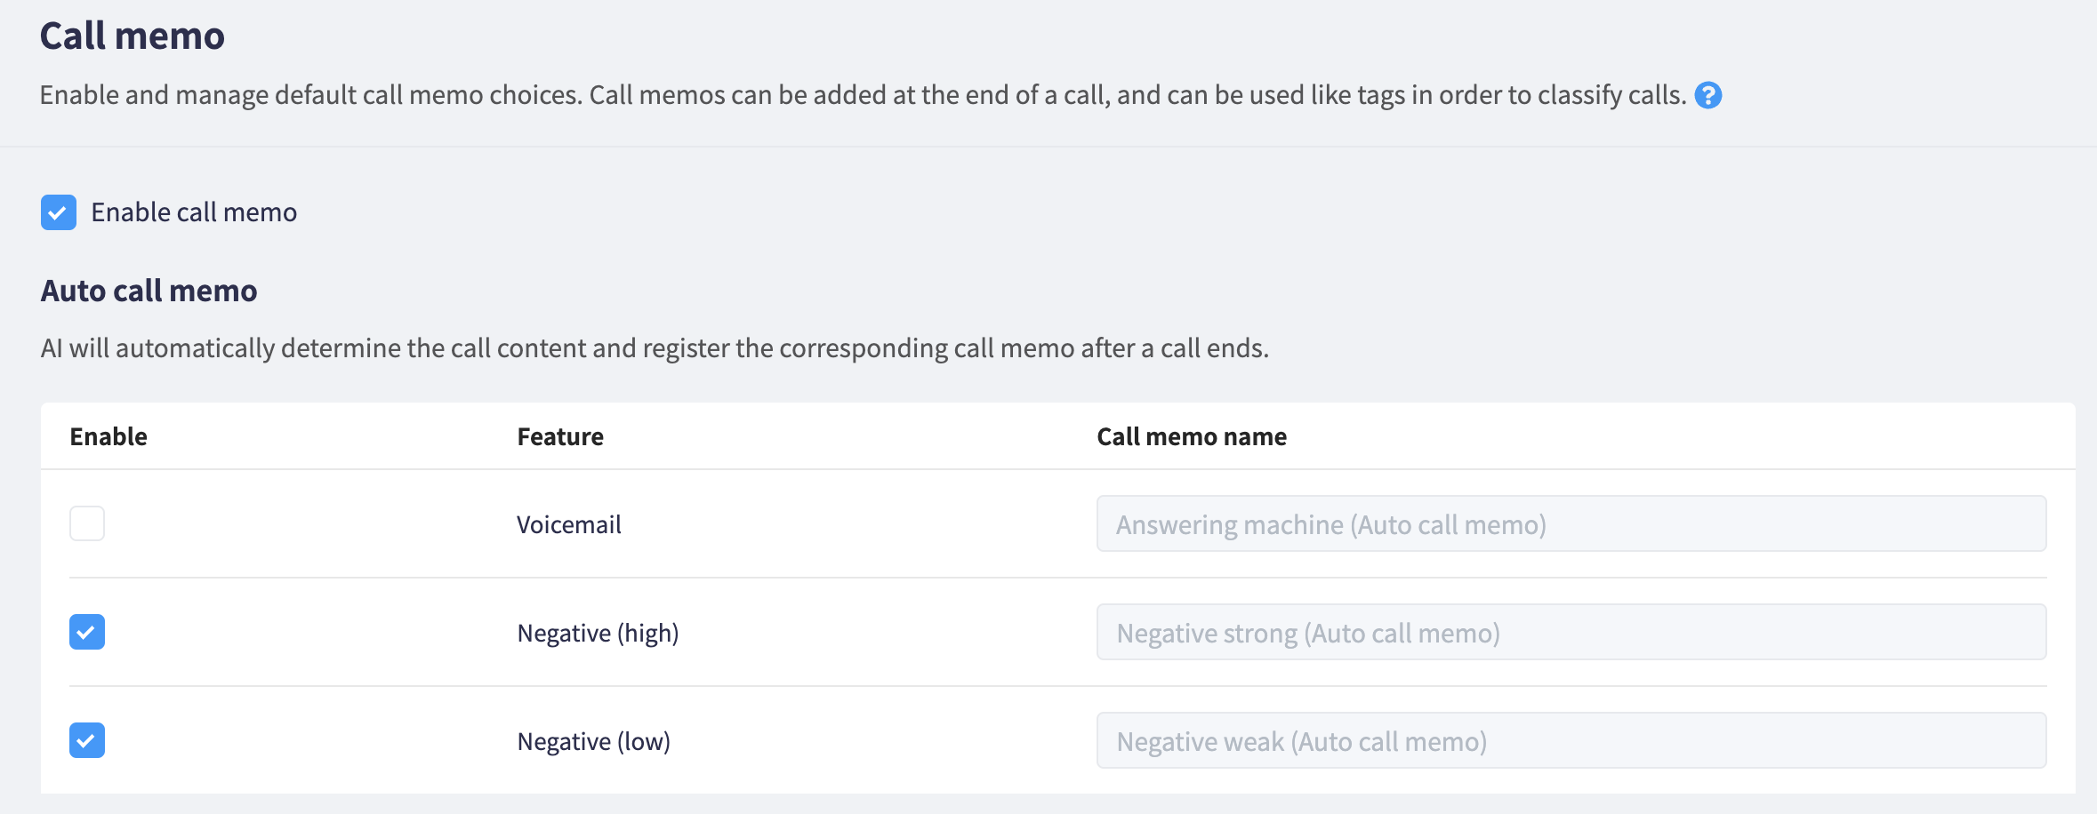Focus the Answering machine memo name field
Screen dimensions: 2097x814
1571,523
